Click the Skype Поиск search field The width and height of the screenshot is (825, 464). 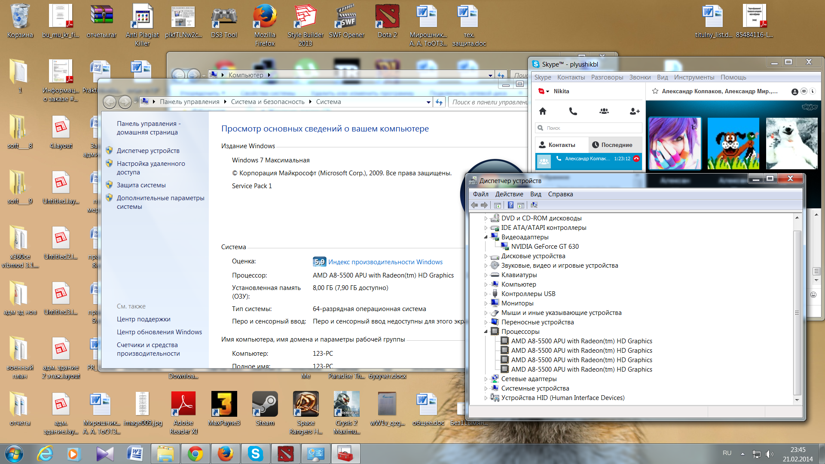pyautogui.click(x=589, y=128)
